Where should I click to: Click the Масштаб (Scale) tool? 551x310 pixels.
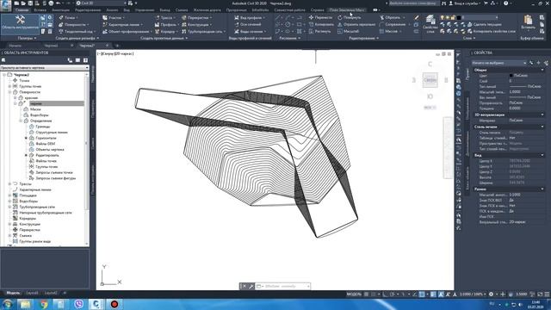point(348,31)
